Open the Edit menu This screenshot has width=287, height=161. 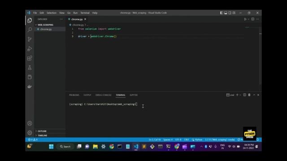pyautogui.click(x=42, y=13)
